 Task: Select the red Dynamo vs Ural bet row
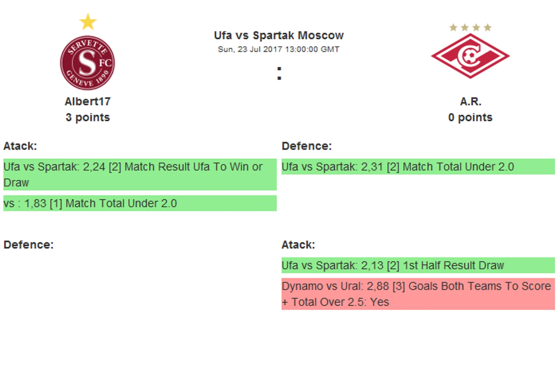[x=418, y=294]
